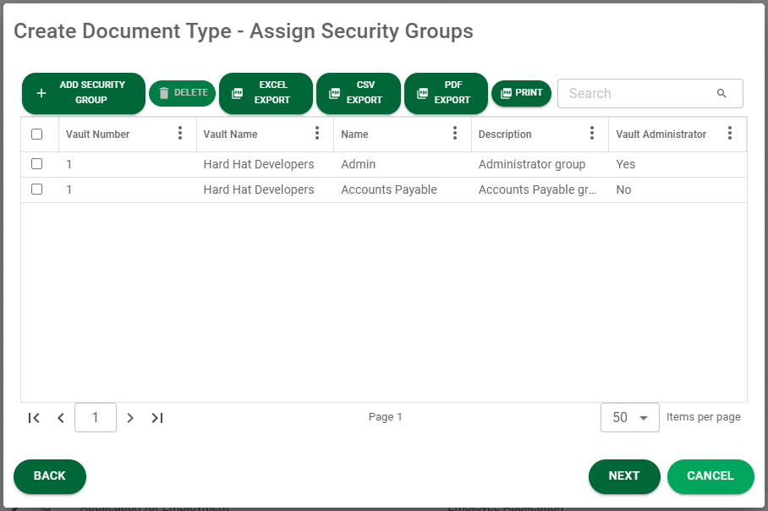Viewport: 768px width, 511px height.
Task: Open the Vault Name column menu
Action: click(317, 133)
